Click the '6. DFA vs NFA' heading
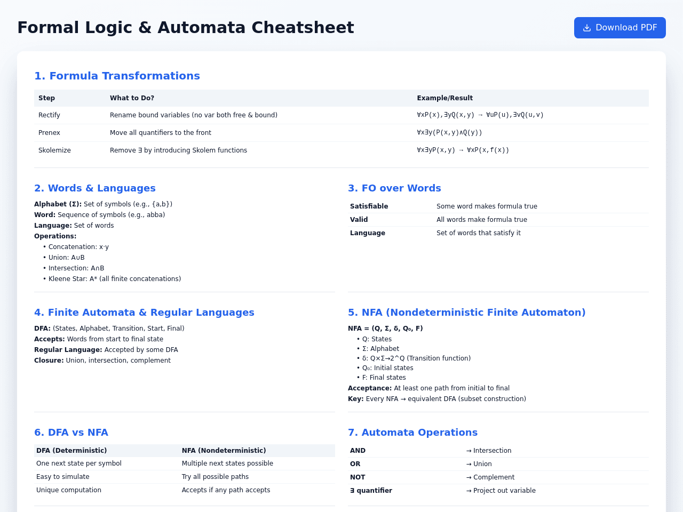Screen dimensions: 683x512 tap(71, 433)
